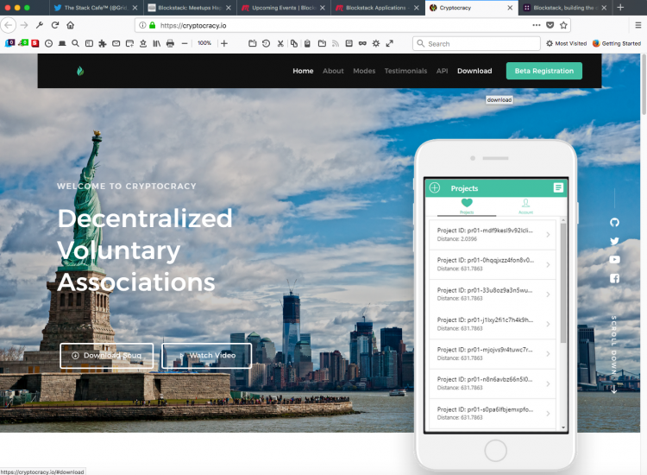Click the copy toolbar icon
The height and width of the screenshot is (475, 647).
click(294, 43)
